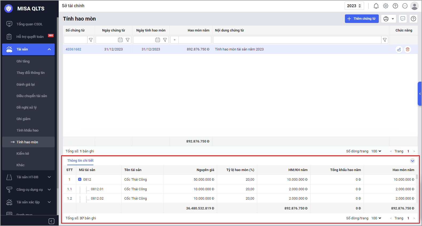The image size is (422, 226).
Task: Click the edit pencil icon for voucher 43361682
Action: pos(399,49)
